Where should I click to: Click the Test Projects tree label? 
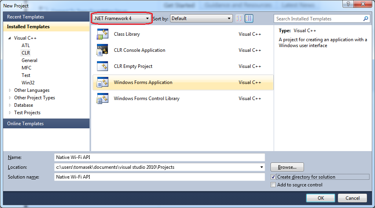(x=27, y=113)
